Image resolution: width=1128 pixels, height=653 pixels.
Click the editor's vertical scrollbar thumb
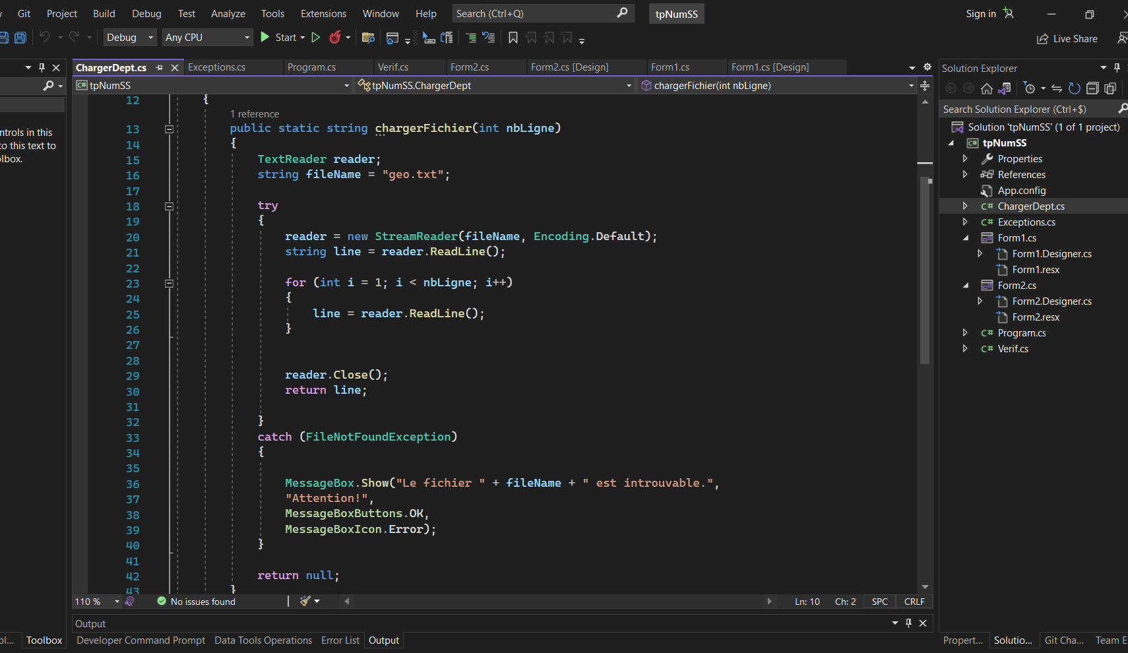pyautogui.click(x=925, y=270)
